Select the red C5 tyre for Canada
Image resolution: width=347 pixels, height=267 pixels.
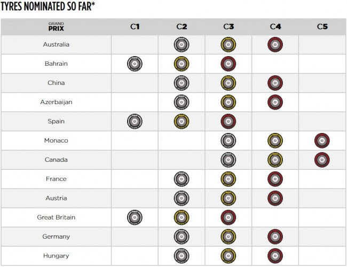(x=322, y=160)
